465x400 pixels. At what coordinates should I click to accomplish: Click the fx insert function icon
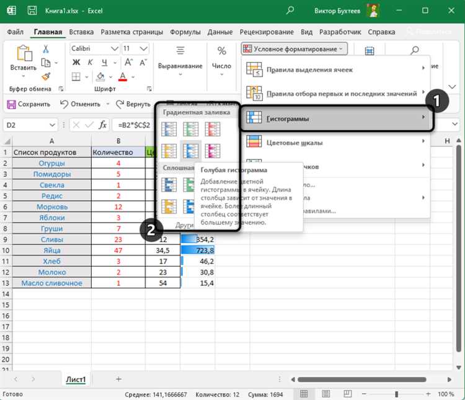coord(102,125)
